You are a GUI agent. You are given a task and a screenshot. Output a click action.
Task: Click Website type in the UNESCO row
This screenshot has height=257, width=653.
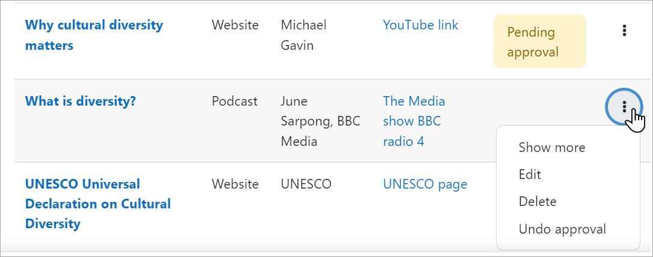235,184
